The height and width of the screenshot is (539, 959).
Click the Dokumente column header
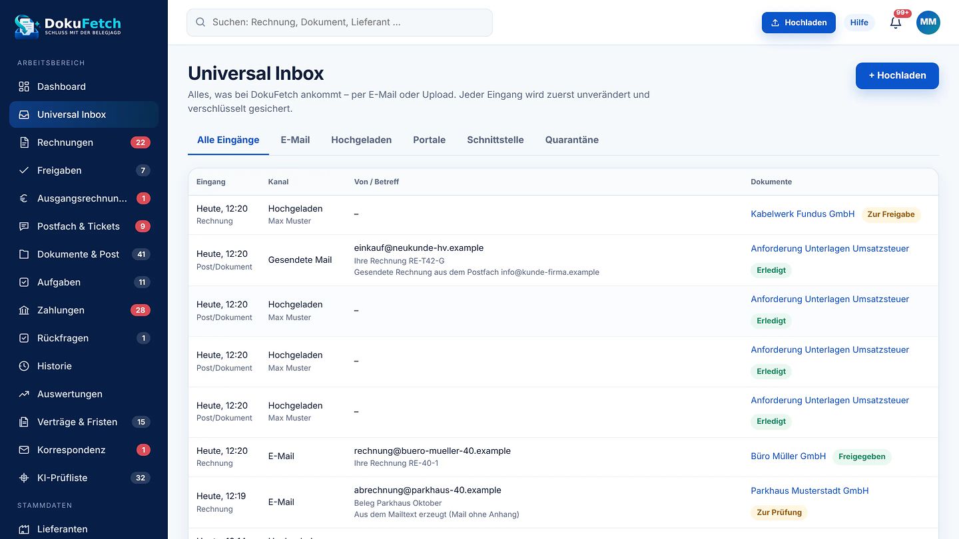771,182
